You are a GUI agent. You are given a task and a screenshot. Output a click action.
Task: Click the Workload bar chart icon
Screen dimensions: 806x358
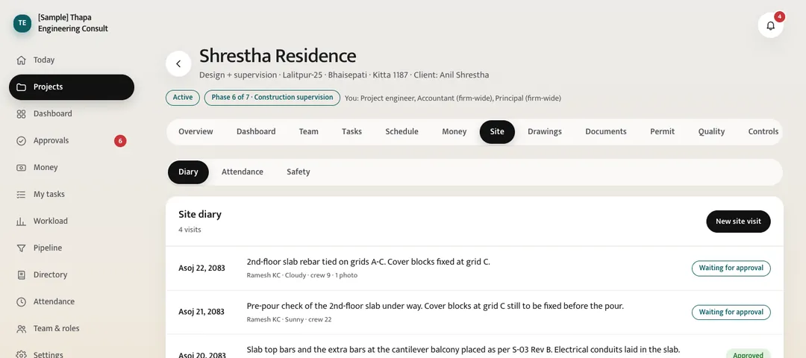click(21, 222)
